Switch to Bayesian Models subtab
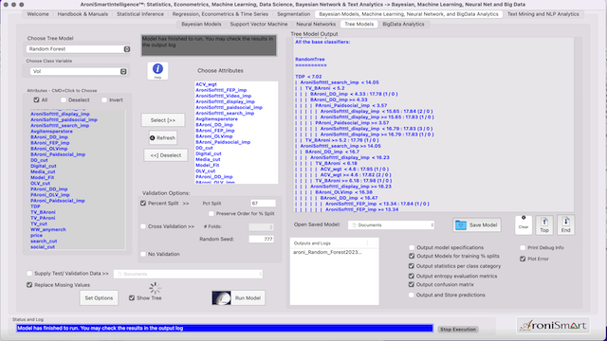This screenshot has width=607, height=341. click(x=201, y=24)
